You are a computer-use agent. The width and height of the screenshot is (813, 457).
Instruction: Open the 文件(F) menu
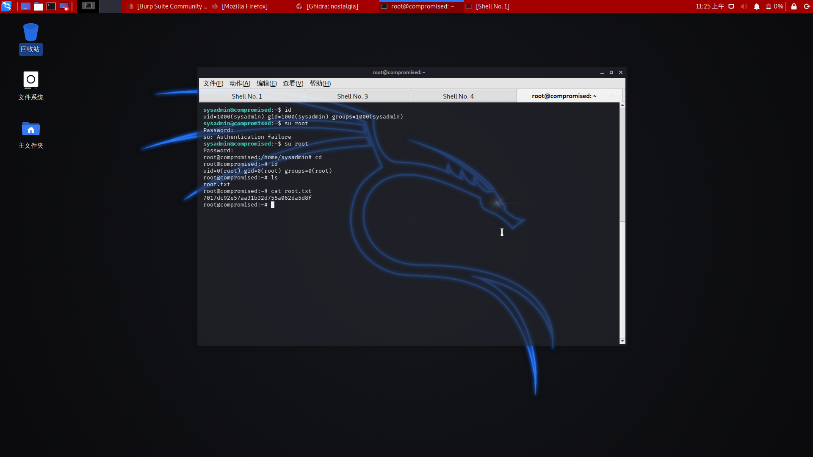(x=213, y=83)
